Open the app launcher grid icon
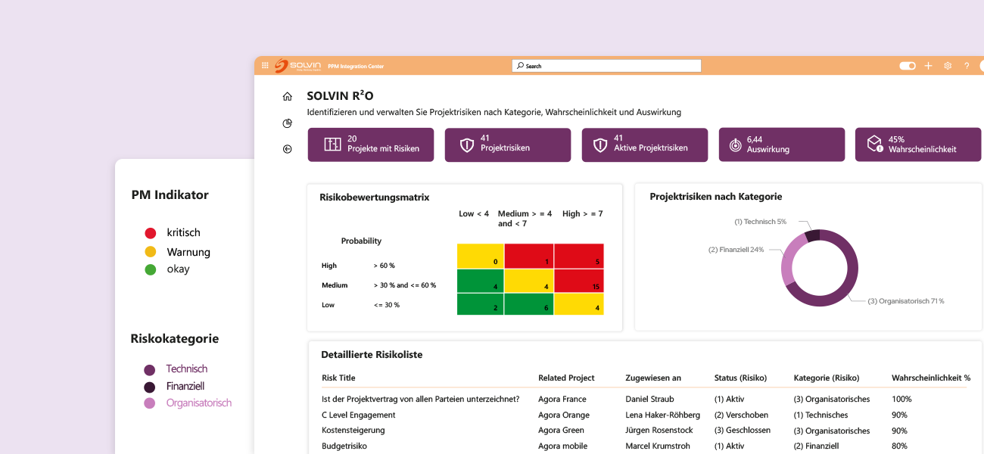984x454 pixels. (x=265, y=66)
